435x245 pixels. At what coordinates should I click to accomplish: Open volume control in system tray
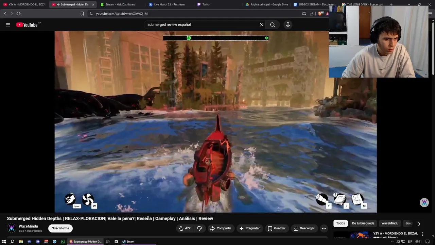(398, 242)
